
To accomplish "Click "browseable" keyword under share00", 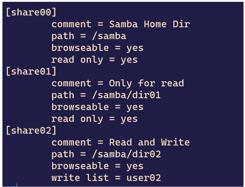I will (80, 48).
